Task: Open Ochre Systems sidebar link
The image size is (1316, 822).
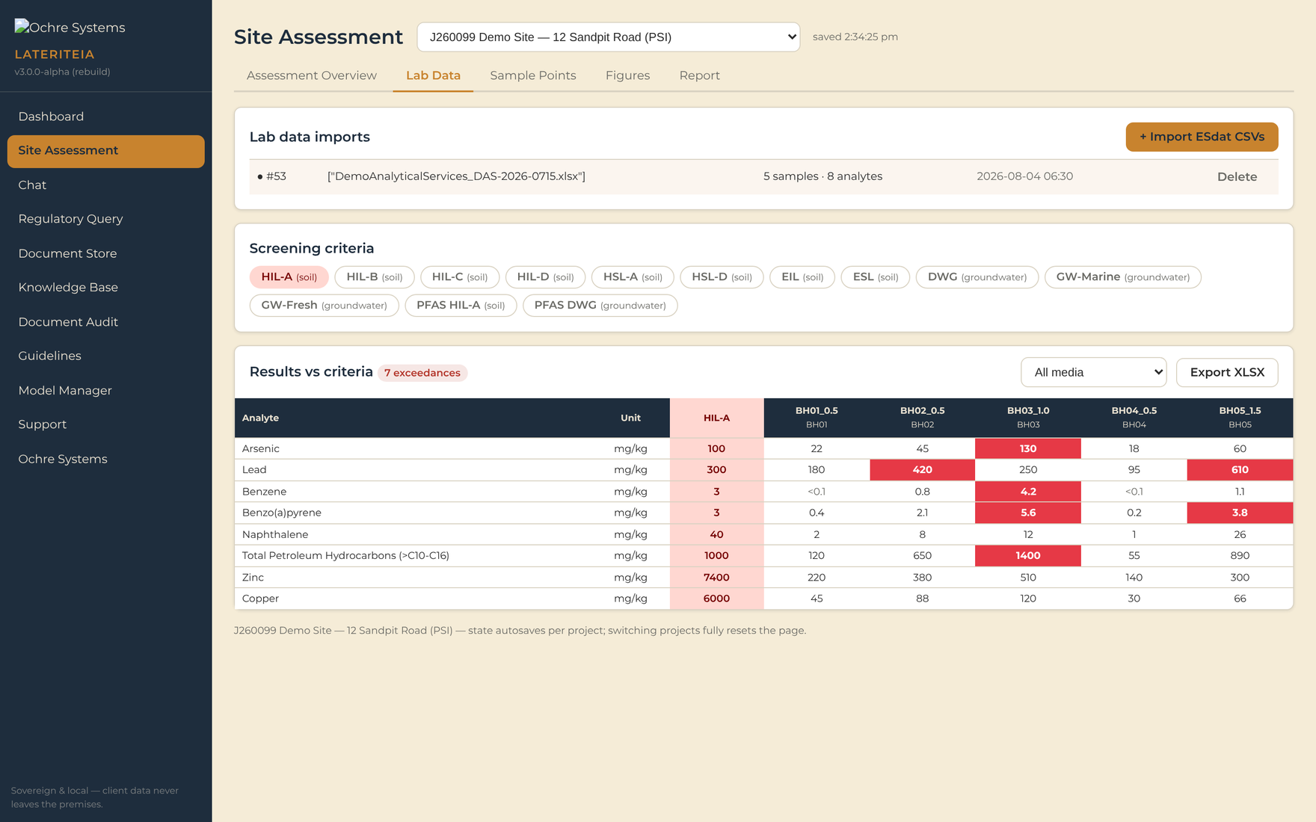Action: [x=105, y=459]
